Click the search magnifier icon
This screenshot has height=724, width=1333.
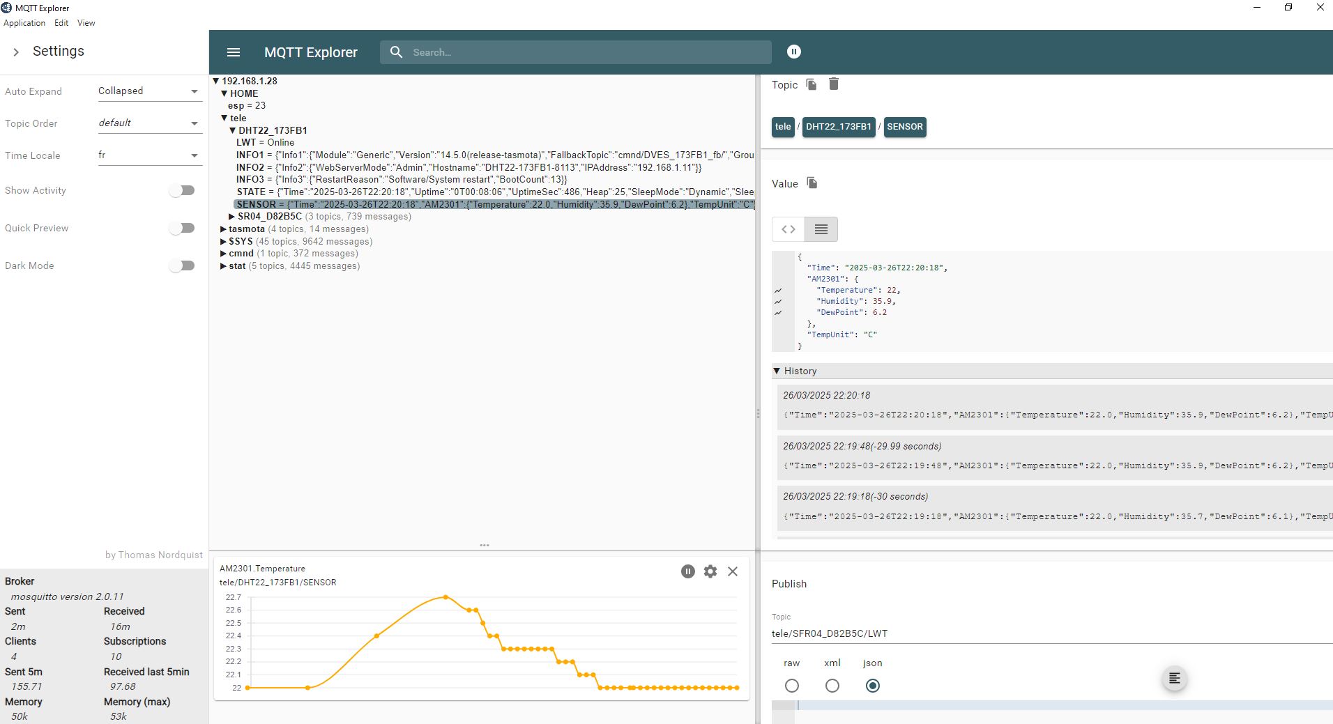396,52
